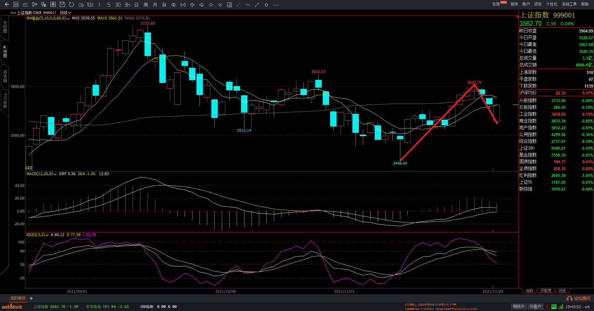Viewport: 594px width, 311px height.
Task: Select the 分时图 side tab
Action: click(5, 27)
